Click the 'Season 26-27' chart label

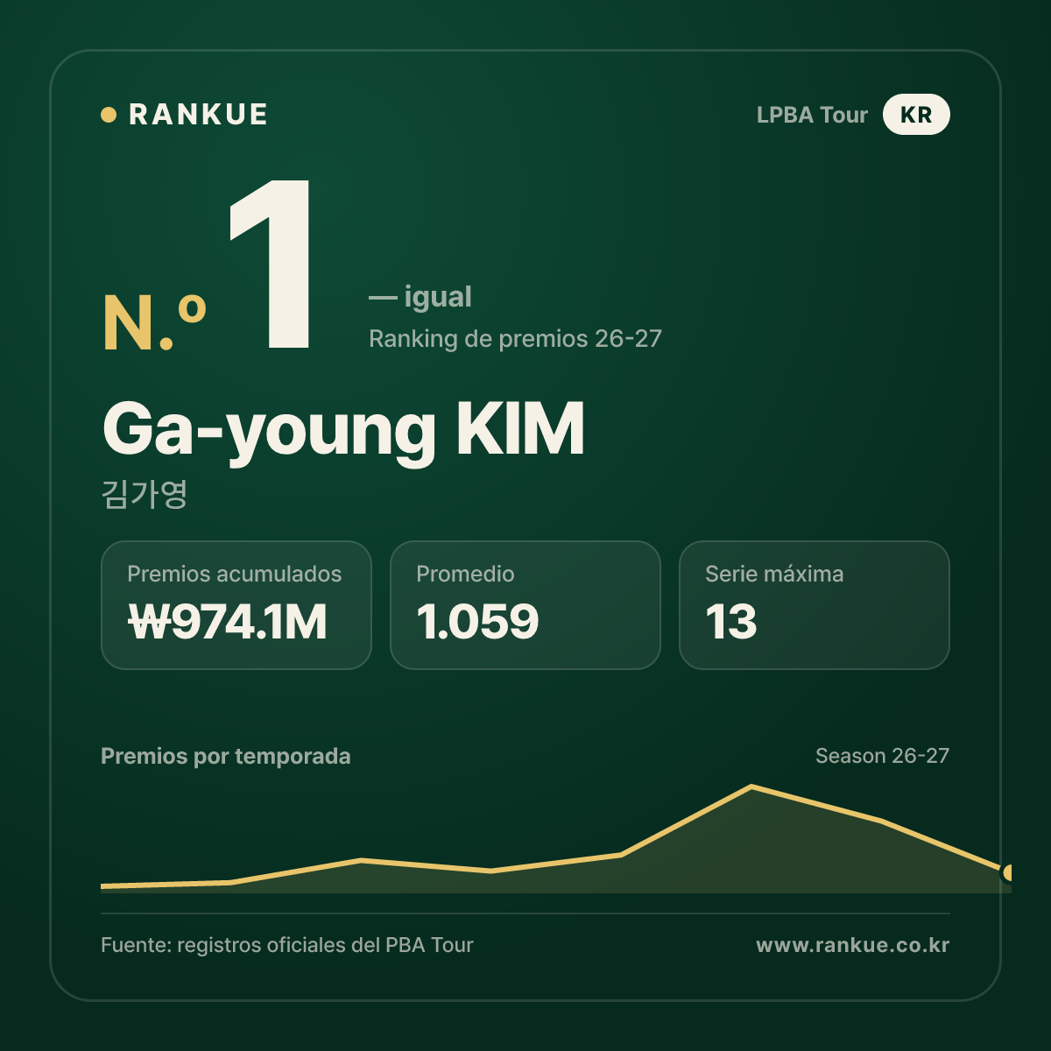(x=882, y=756)
